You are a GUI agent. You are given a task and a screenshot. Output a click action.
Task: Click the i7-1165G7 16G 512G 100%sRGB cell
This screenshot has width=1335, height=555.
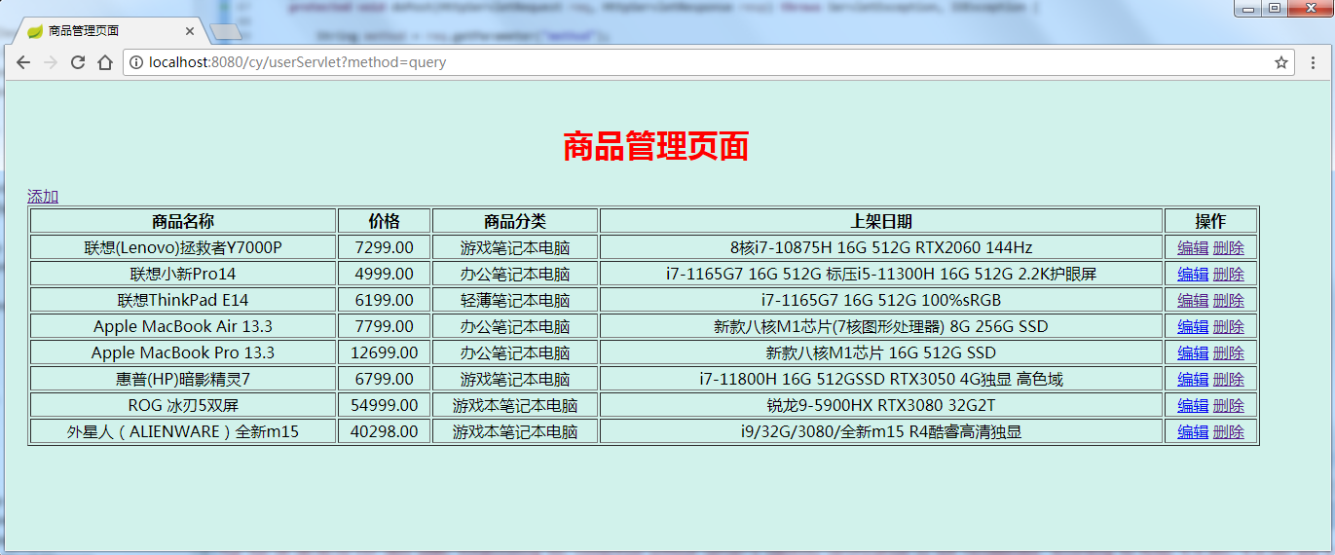(x=881, y=300)
